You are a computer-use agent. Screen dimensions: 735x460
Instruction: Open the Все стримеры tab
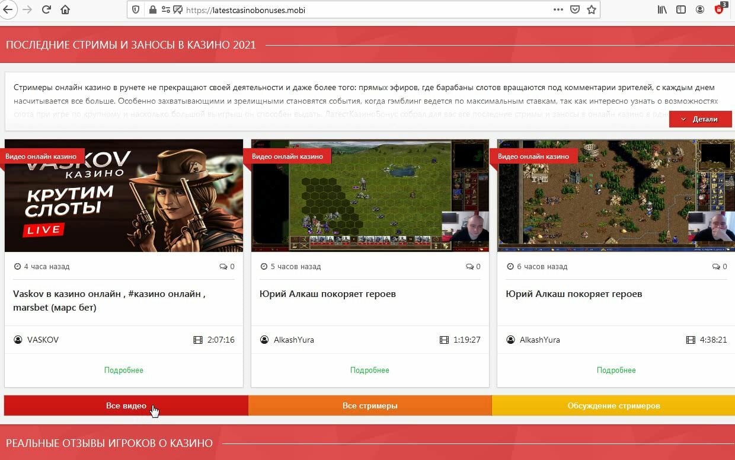coord(370,406)
